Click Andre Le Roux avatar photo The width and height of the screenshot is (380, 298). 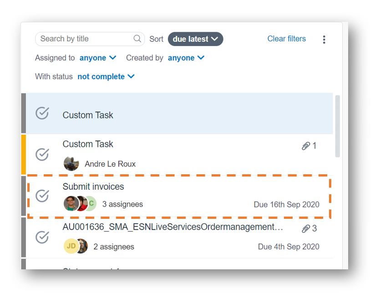pyautogui.click(x=71, y=164)
